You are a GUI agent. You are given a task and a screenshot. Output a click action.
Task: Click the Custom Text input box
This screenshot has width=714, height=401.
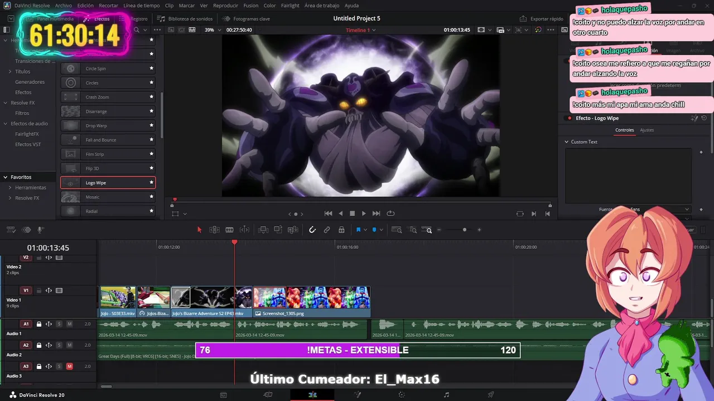[628, 176]
